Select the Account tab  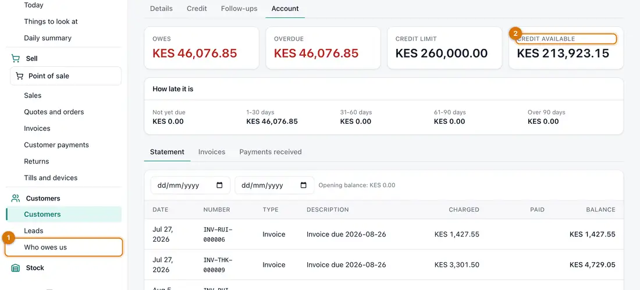pos(285,9)
